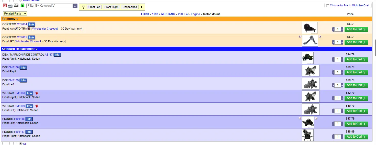Click the envelope email icon

[16, 5]
